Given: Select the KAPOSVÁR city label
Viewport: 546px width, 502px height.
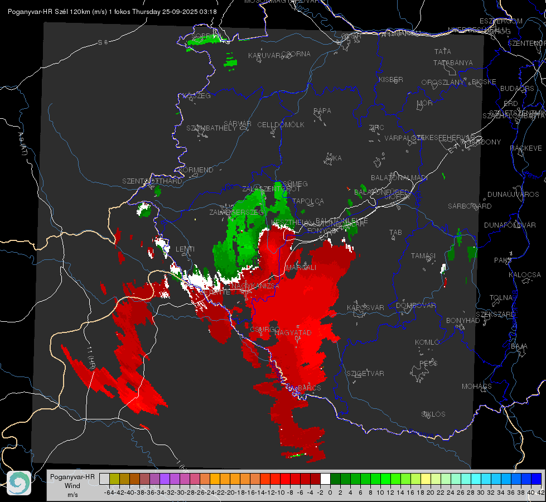Looking at the screenshot, I should click(365, 307).
